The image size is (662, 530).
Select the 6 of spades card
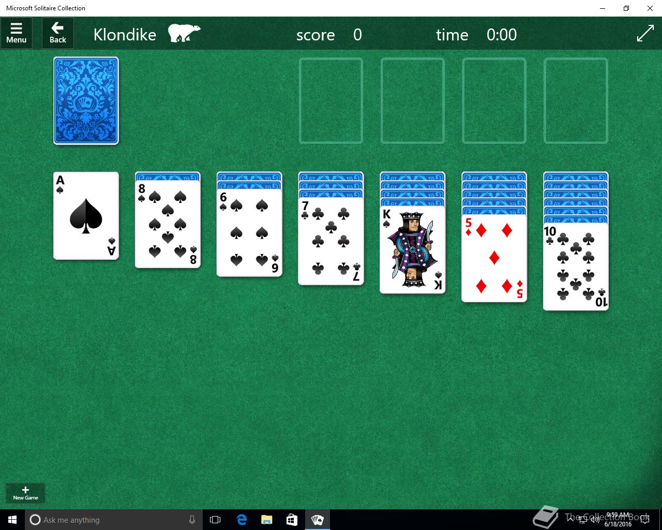249,233
